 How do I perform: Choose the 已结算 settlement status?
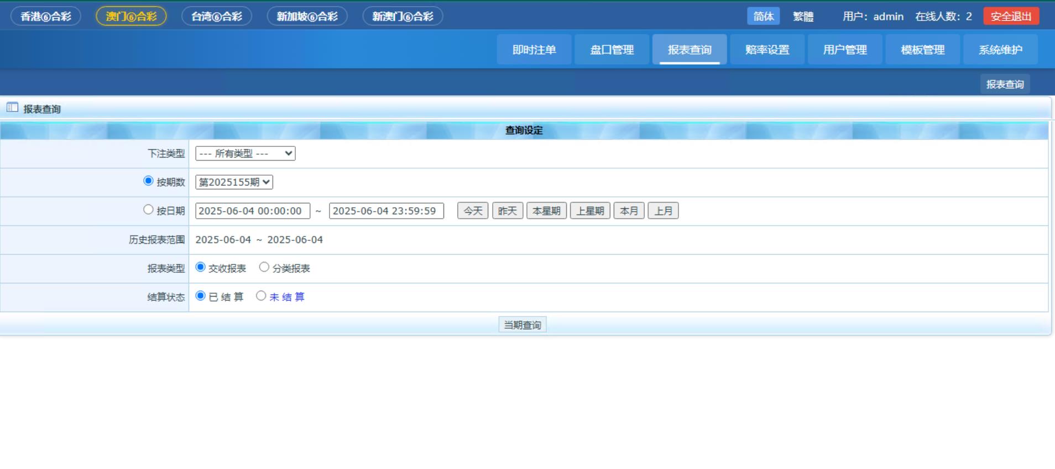point(201,296)
